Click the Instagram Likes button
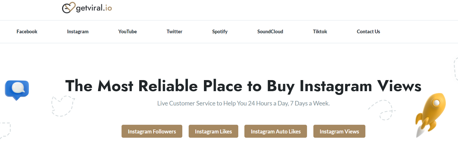 tap(214, 131)
